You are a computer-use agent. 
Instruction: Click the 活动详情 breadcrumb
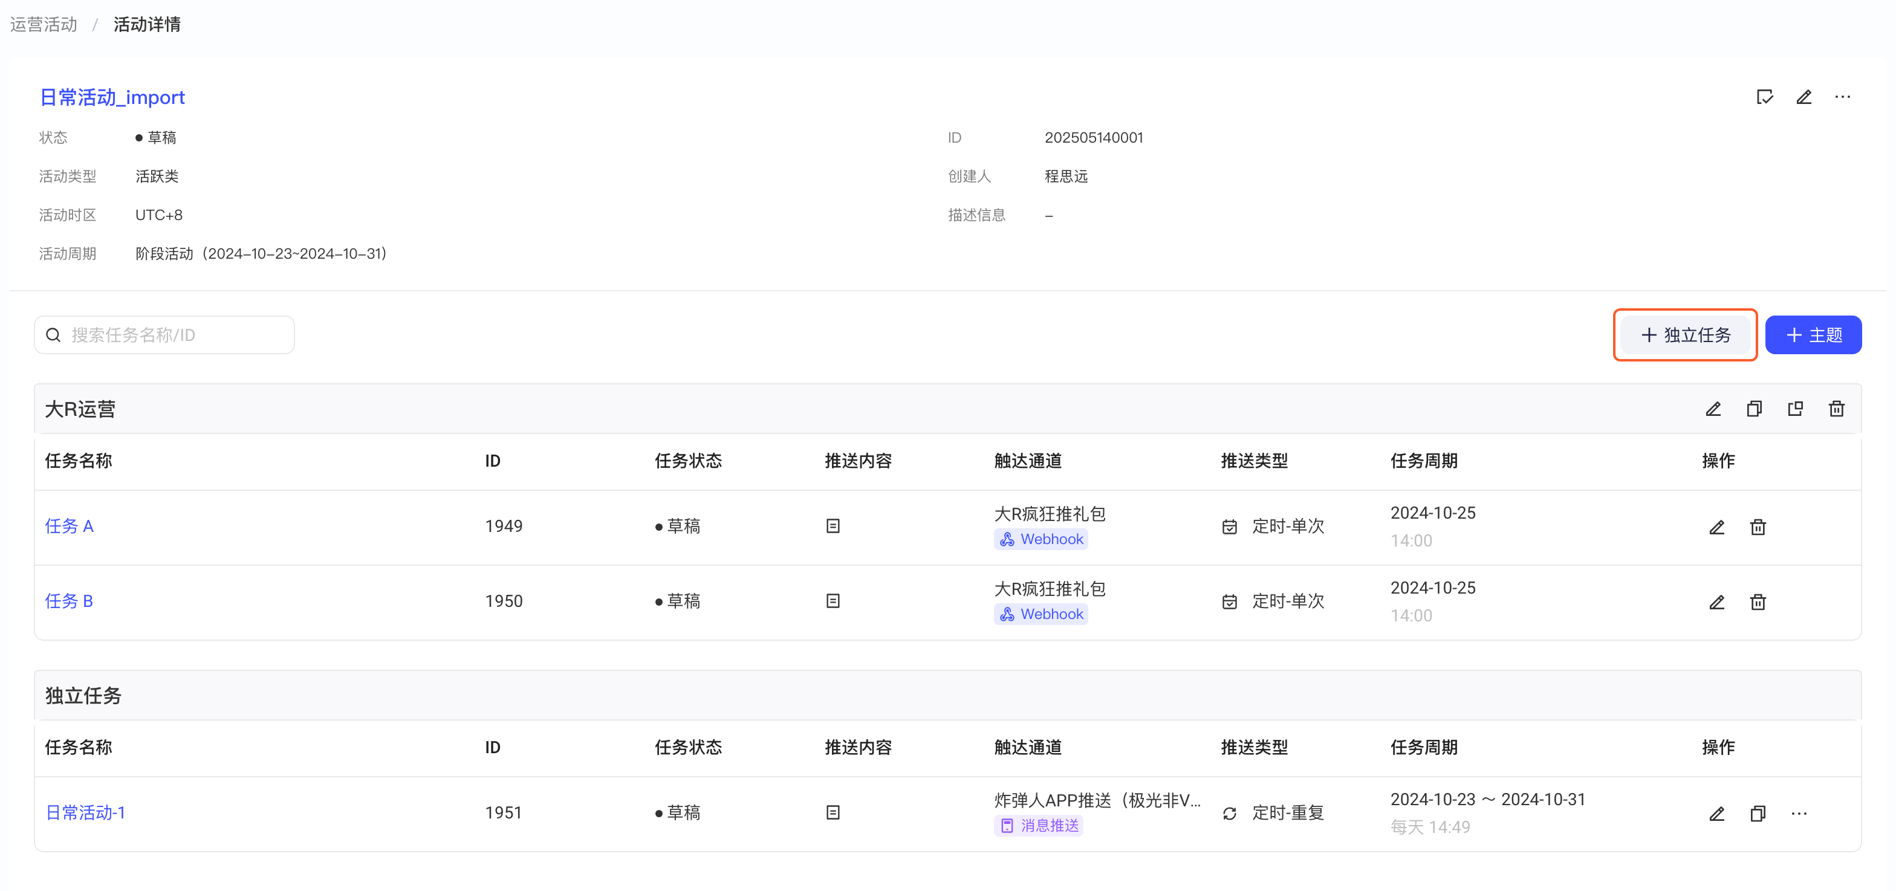147,24
